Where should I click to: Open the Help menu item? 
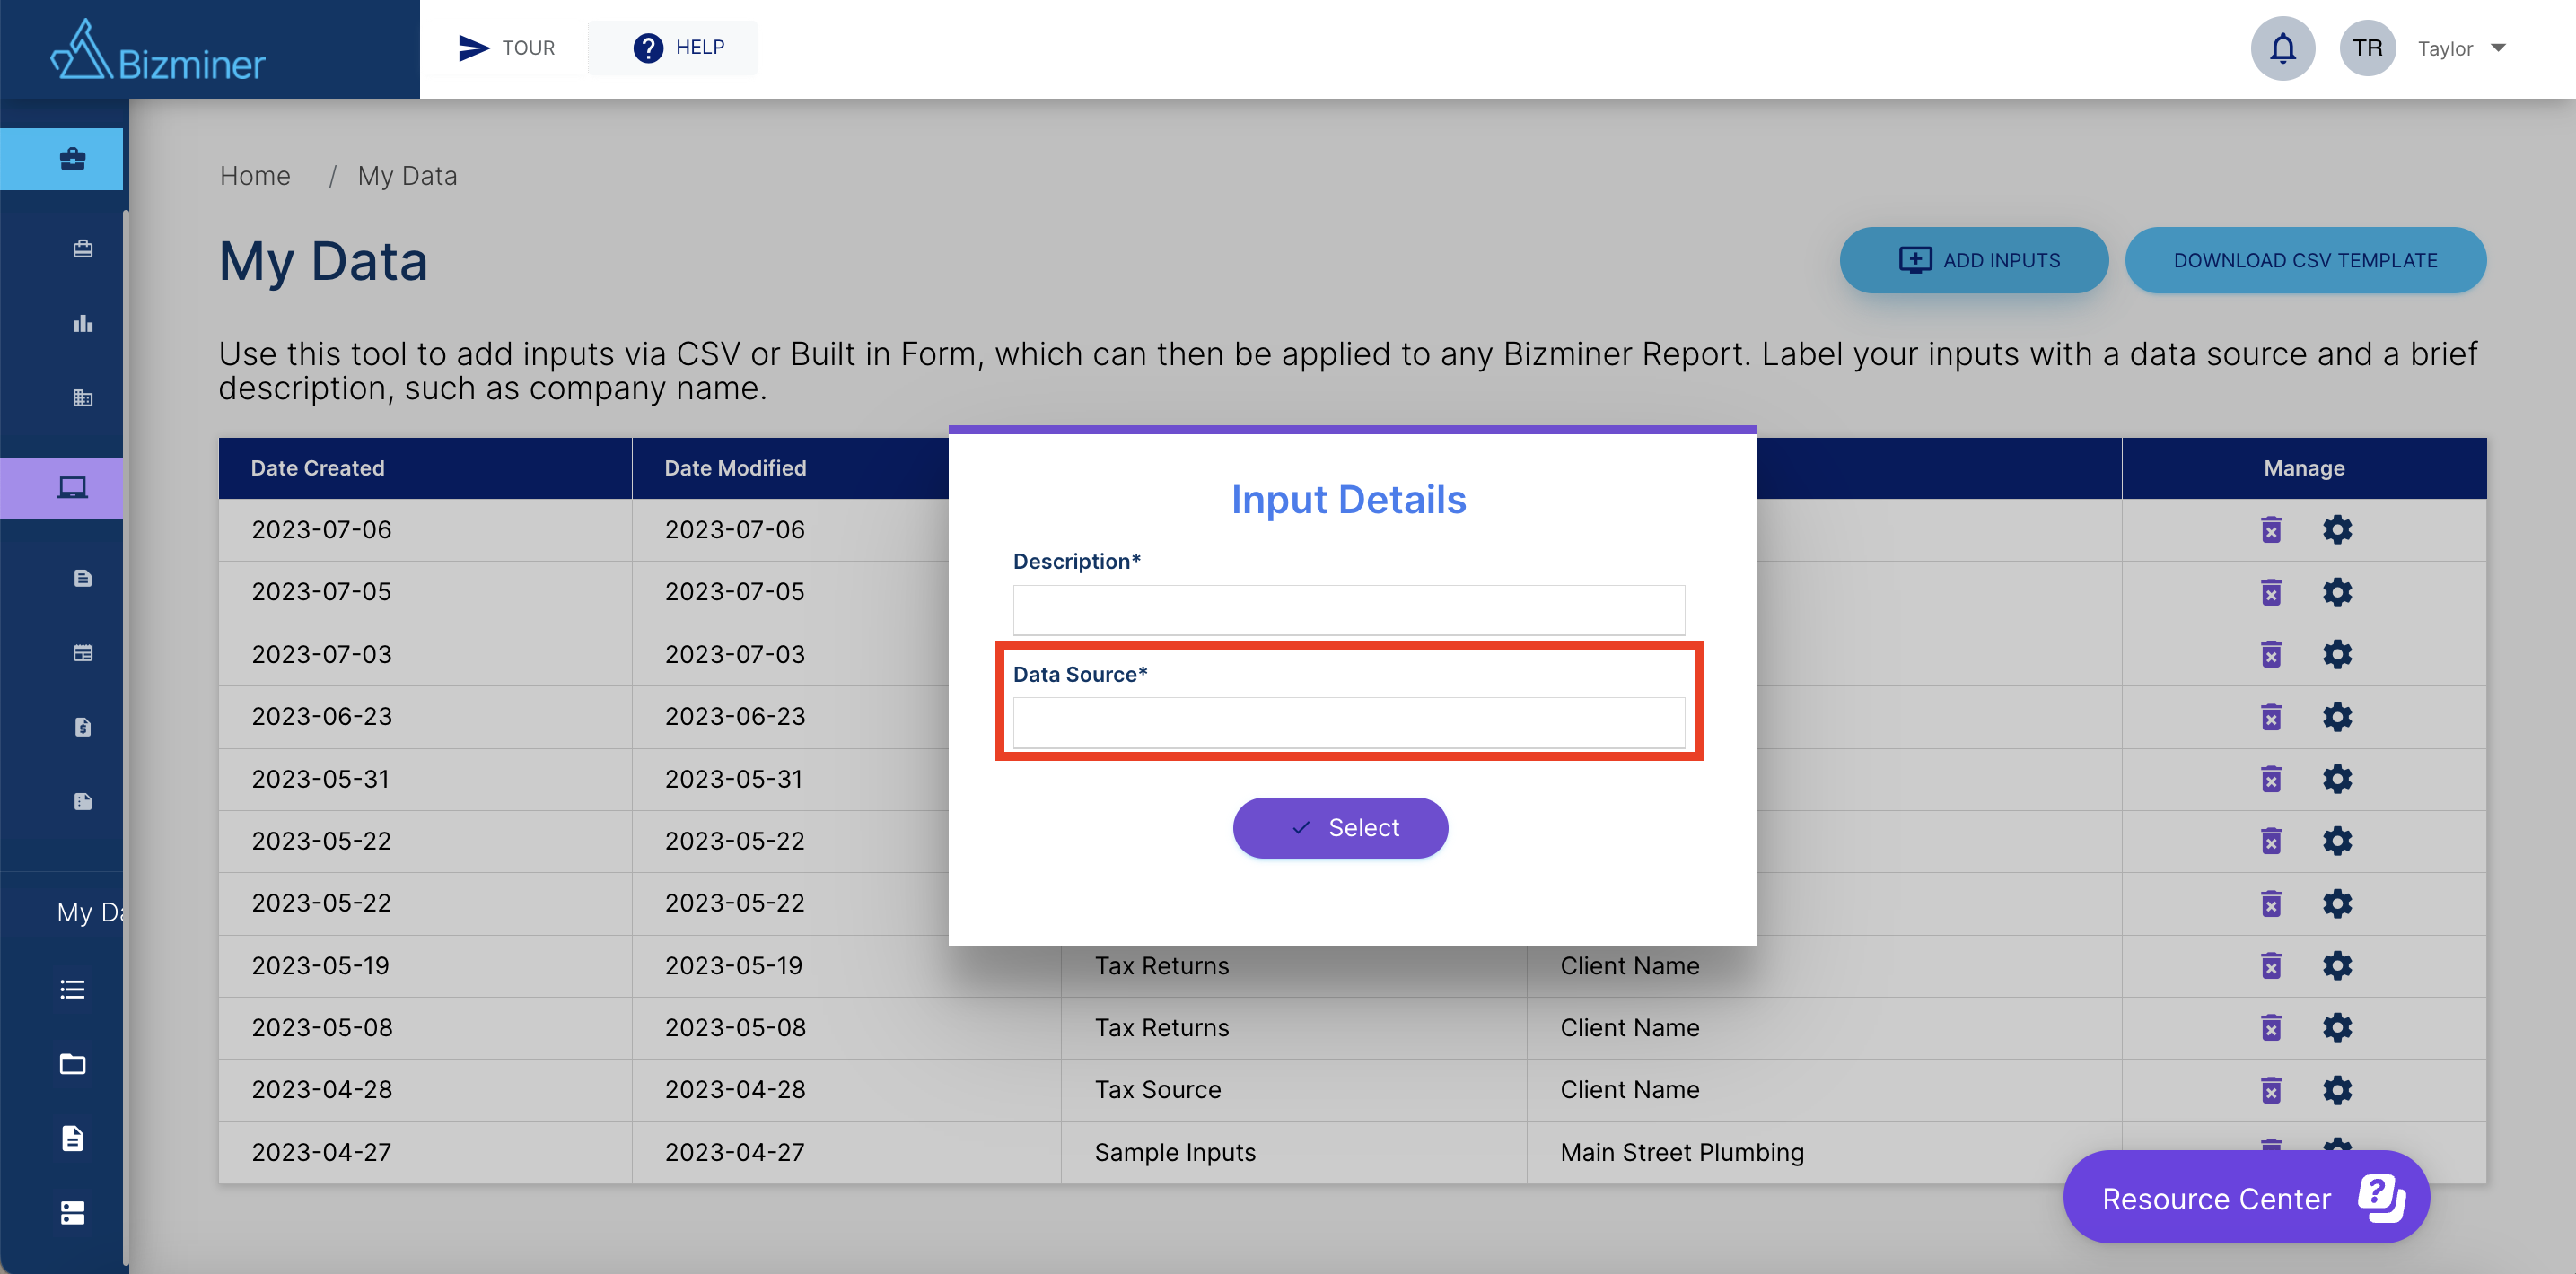coord(679,48)
